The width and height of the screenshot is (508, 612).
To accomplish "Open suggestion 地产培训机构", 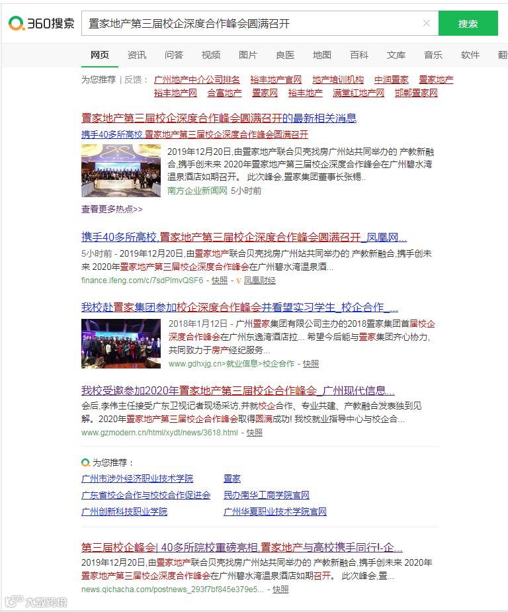I will point(338,79).
